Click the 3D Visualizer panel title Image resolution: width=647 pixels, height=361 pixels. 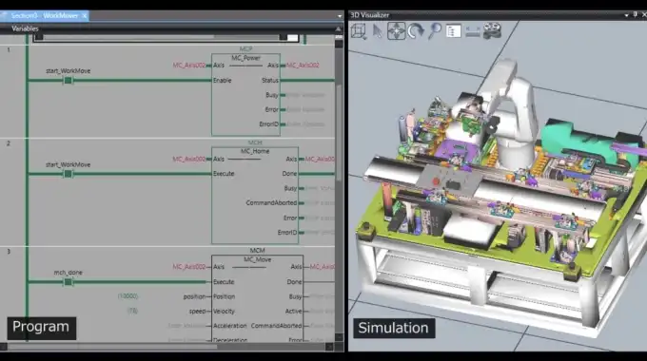tap(370, 15)
